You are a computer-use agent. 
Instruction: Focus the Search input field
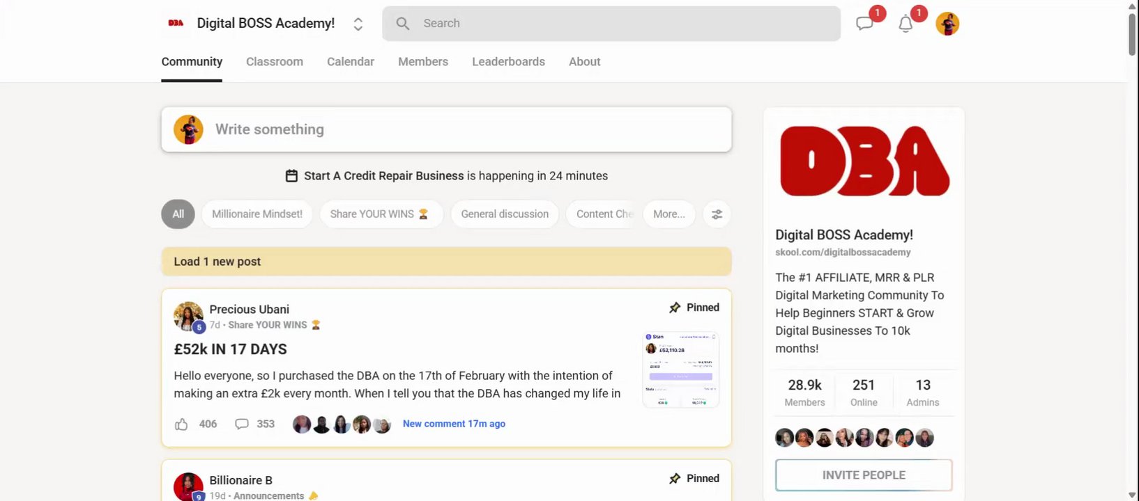point(611,24)
